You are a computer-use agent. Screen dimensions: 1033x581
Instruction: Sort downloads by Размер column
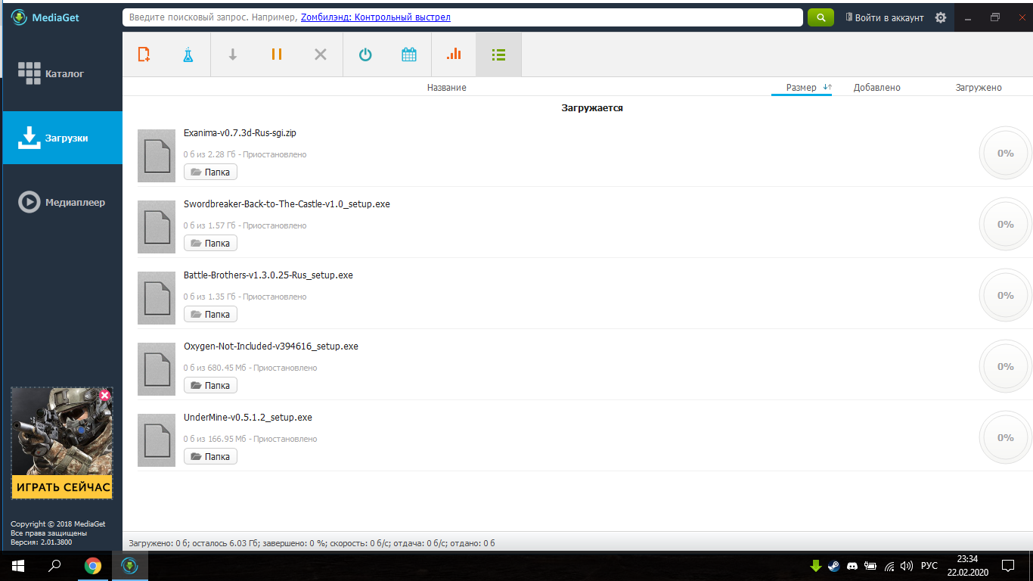point(801,88)
